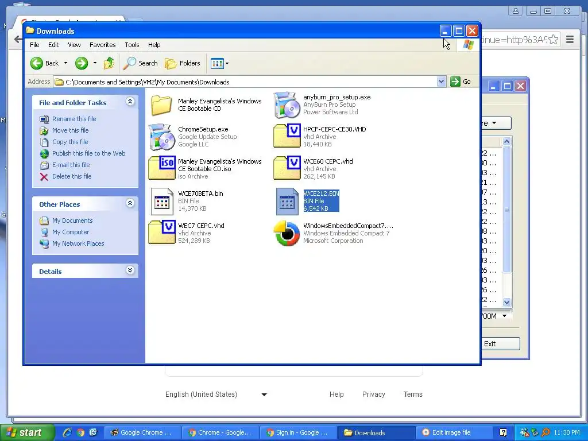The width and height of the screenshot is (588, 441).
Task: Toggle the Folders pane button
Action: pos(183,63)
